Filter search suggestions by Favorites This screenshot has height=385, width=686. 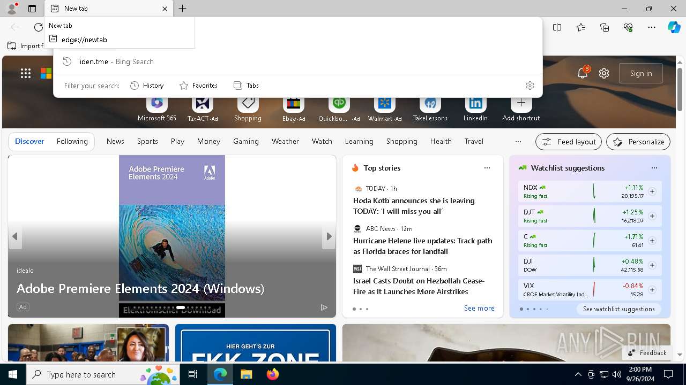click(198, 86)
